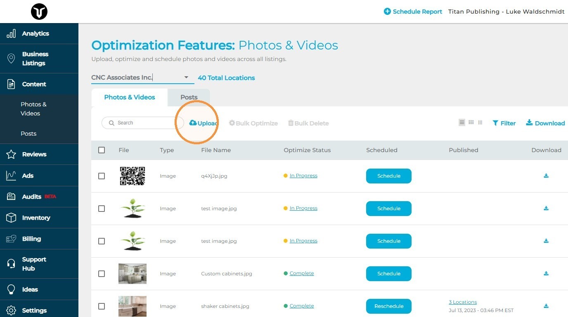The image size is (568, 317).
Task: Select the Photos & Videos tab
Action: tap(130, 97)
